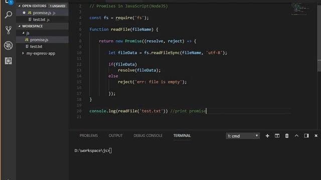Click the comment '//print promise'

pos(188,111)
